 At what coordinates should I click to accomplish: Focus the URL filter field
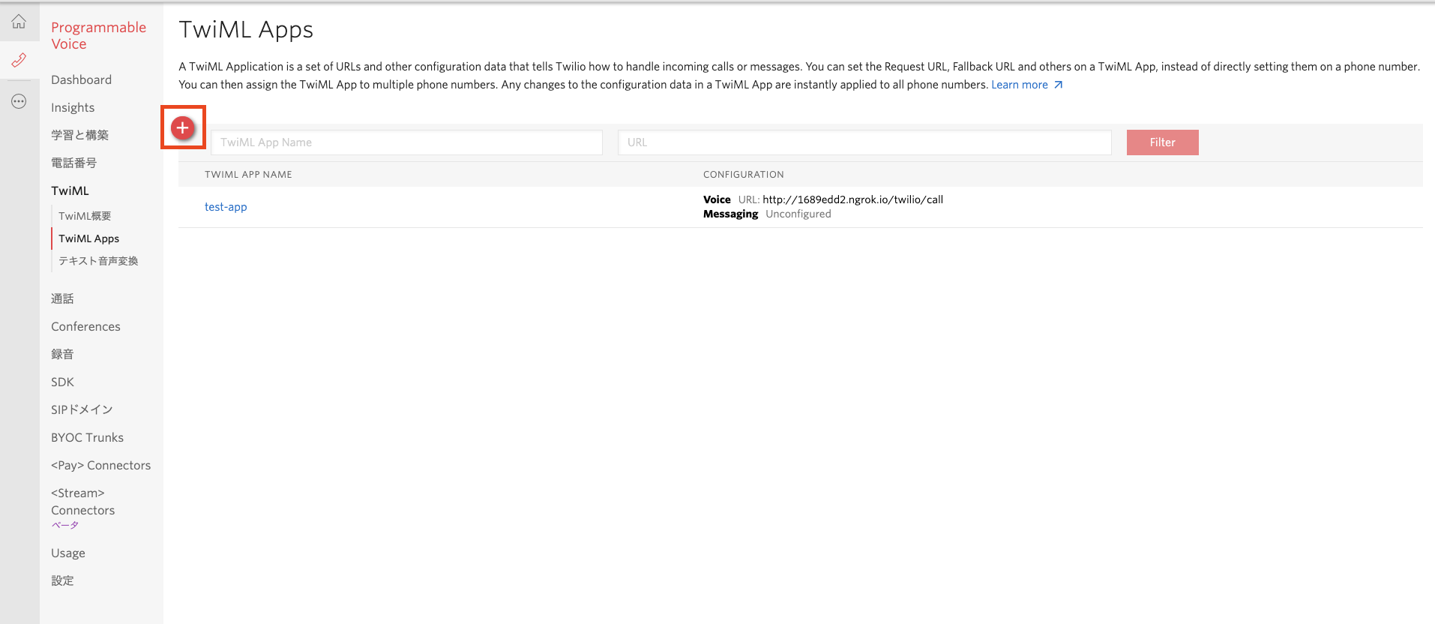pyautogui.click(x=864, y=142)
